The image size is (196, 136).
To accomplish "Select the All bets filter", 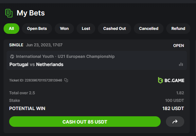I will point(11,29).
